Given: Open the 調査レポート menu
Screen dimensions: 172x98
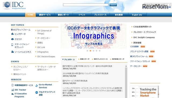Looking at the screenshot, I should point(63,15).
